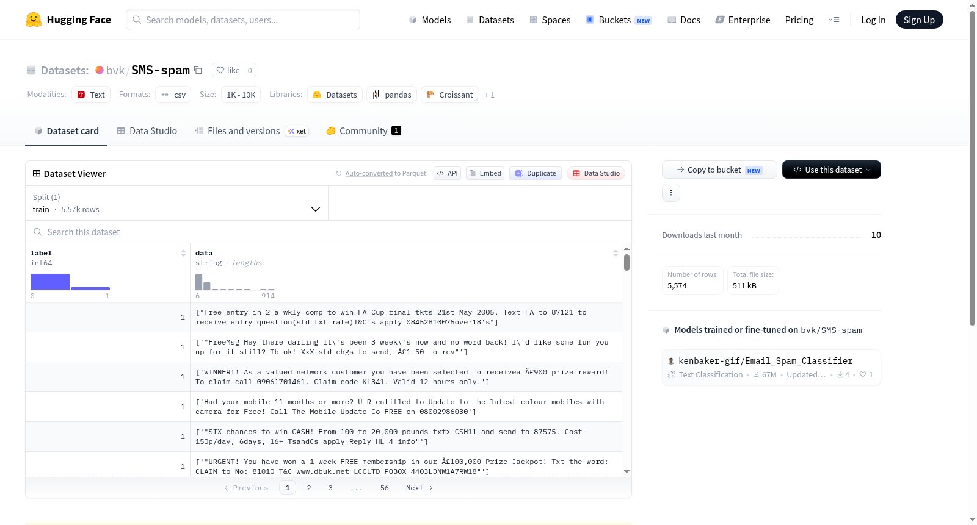This screenshot has height=525, width=977.
Task: Click the Sign Up button
Action: tap(919, 20)
